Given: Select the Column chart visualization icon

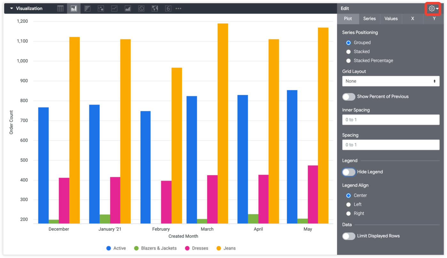Looking at the screenshot, I should [74, 8].
